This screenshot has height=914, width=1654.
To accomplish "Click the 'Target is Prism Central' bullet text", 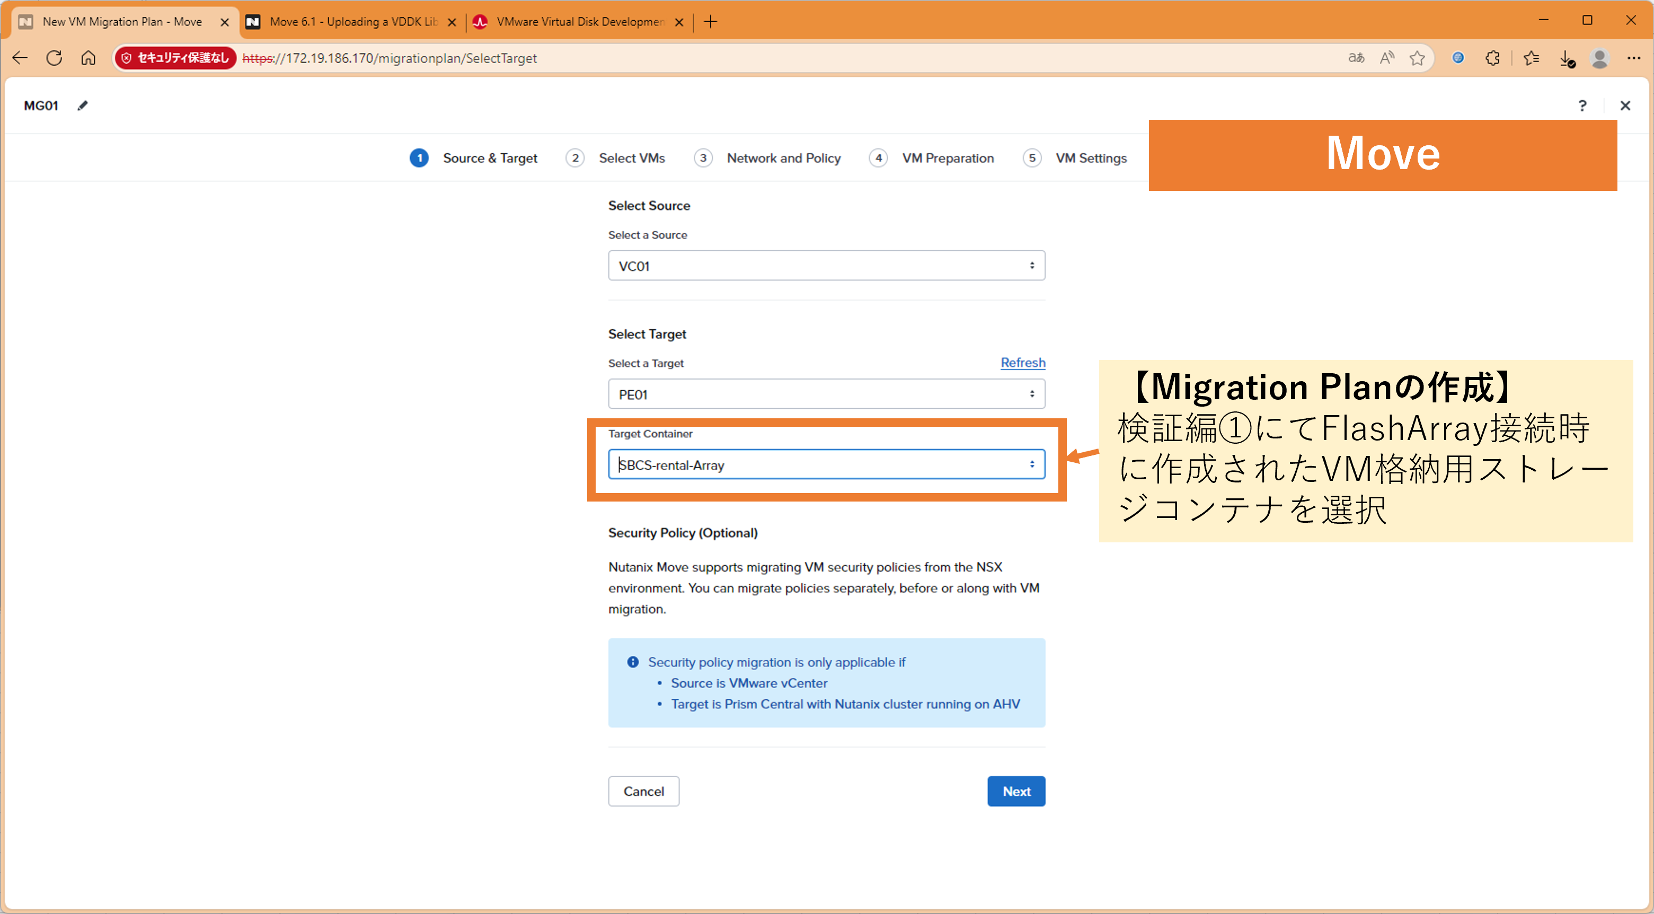I will (x=845, y=705).
